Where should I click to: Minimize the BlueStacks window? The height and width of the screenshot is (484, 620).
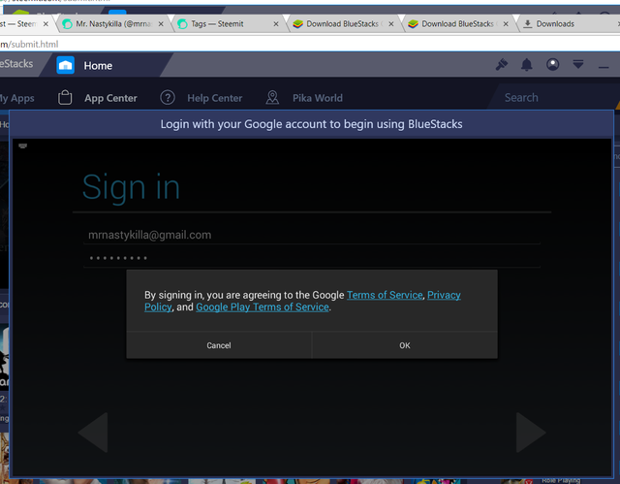click(x=604, y=67)
